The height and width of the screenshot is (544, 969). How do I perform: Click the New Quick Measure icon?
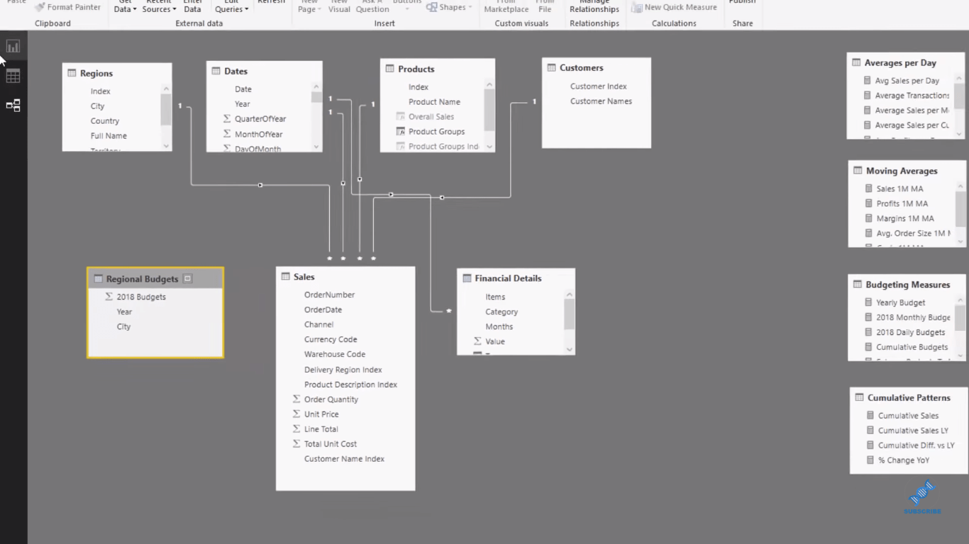pos(637,7)
